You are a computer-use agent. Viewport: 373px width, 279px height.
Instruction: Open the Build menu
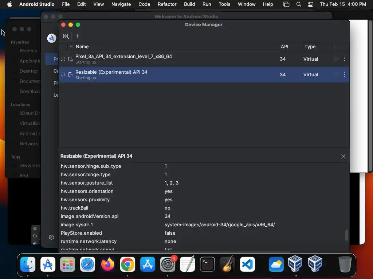(189, 4)
